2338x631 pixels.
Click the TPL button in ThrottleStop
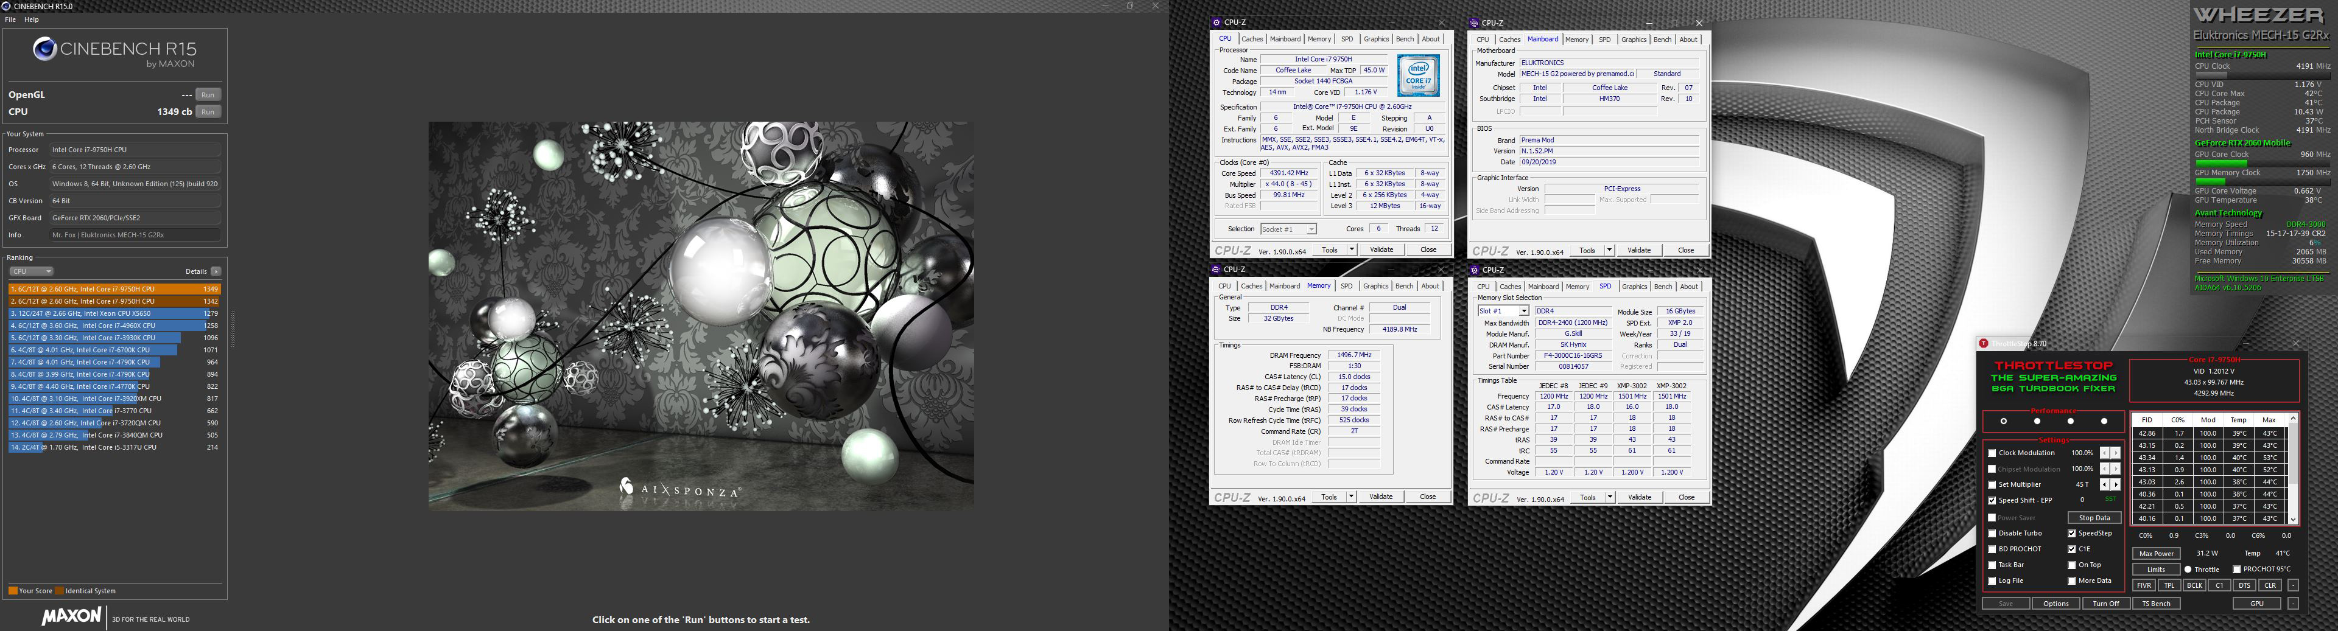tap(2169, 586)
